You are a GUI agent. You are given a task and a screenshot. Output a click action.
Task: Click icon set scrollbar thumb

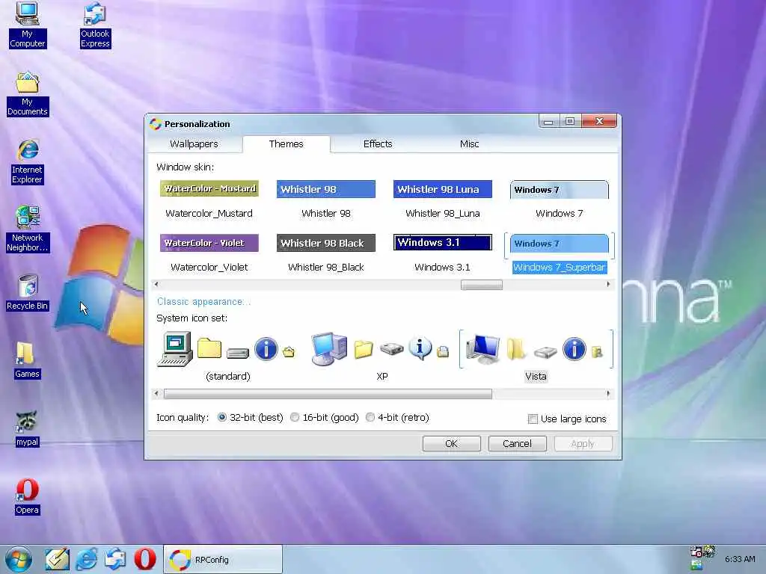(328, 394)
